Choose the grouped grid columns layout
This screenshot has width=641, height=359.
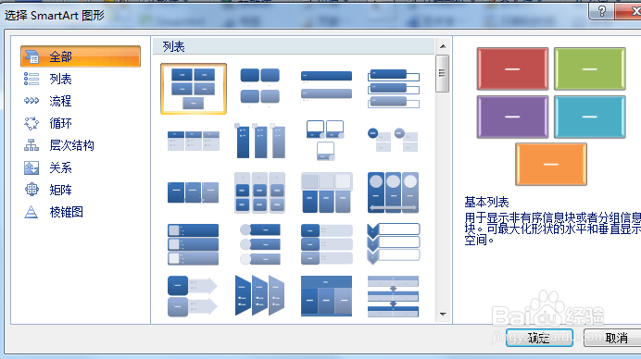pos(260,192)
